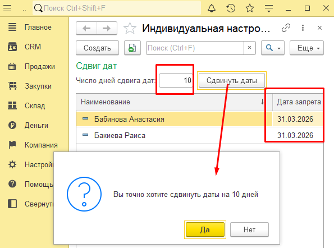Confirm with the Да button

click(x=205, y=229)
